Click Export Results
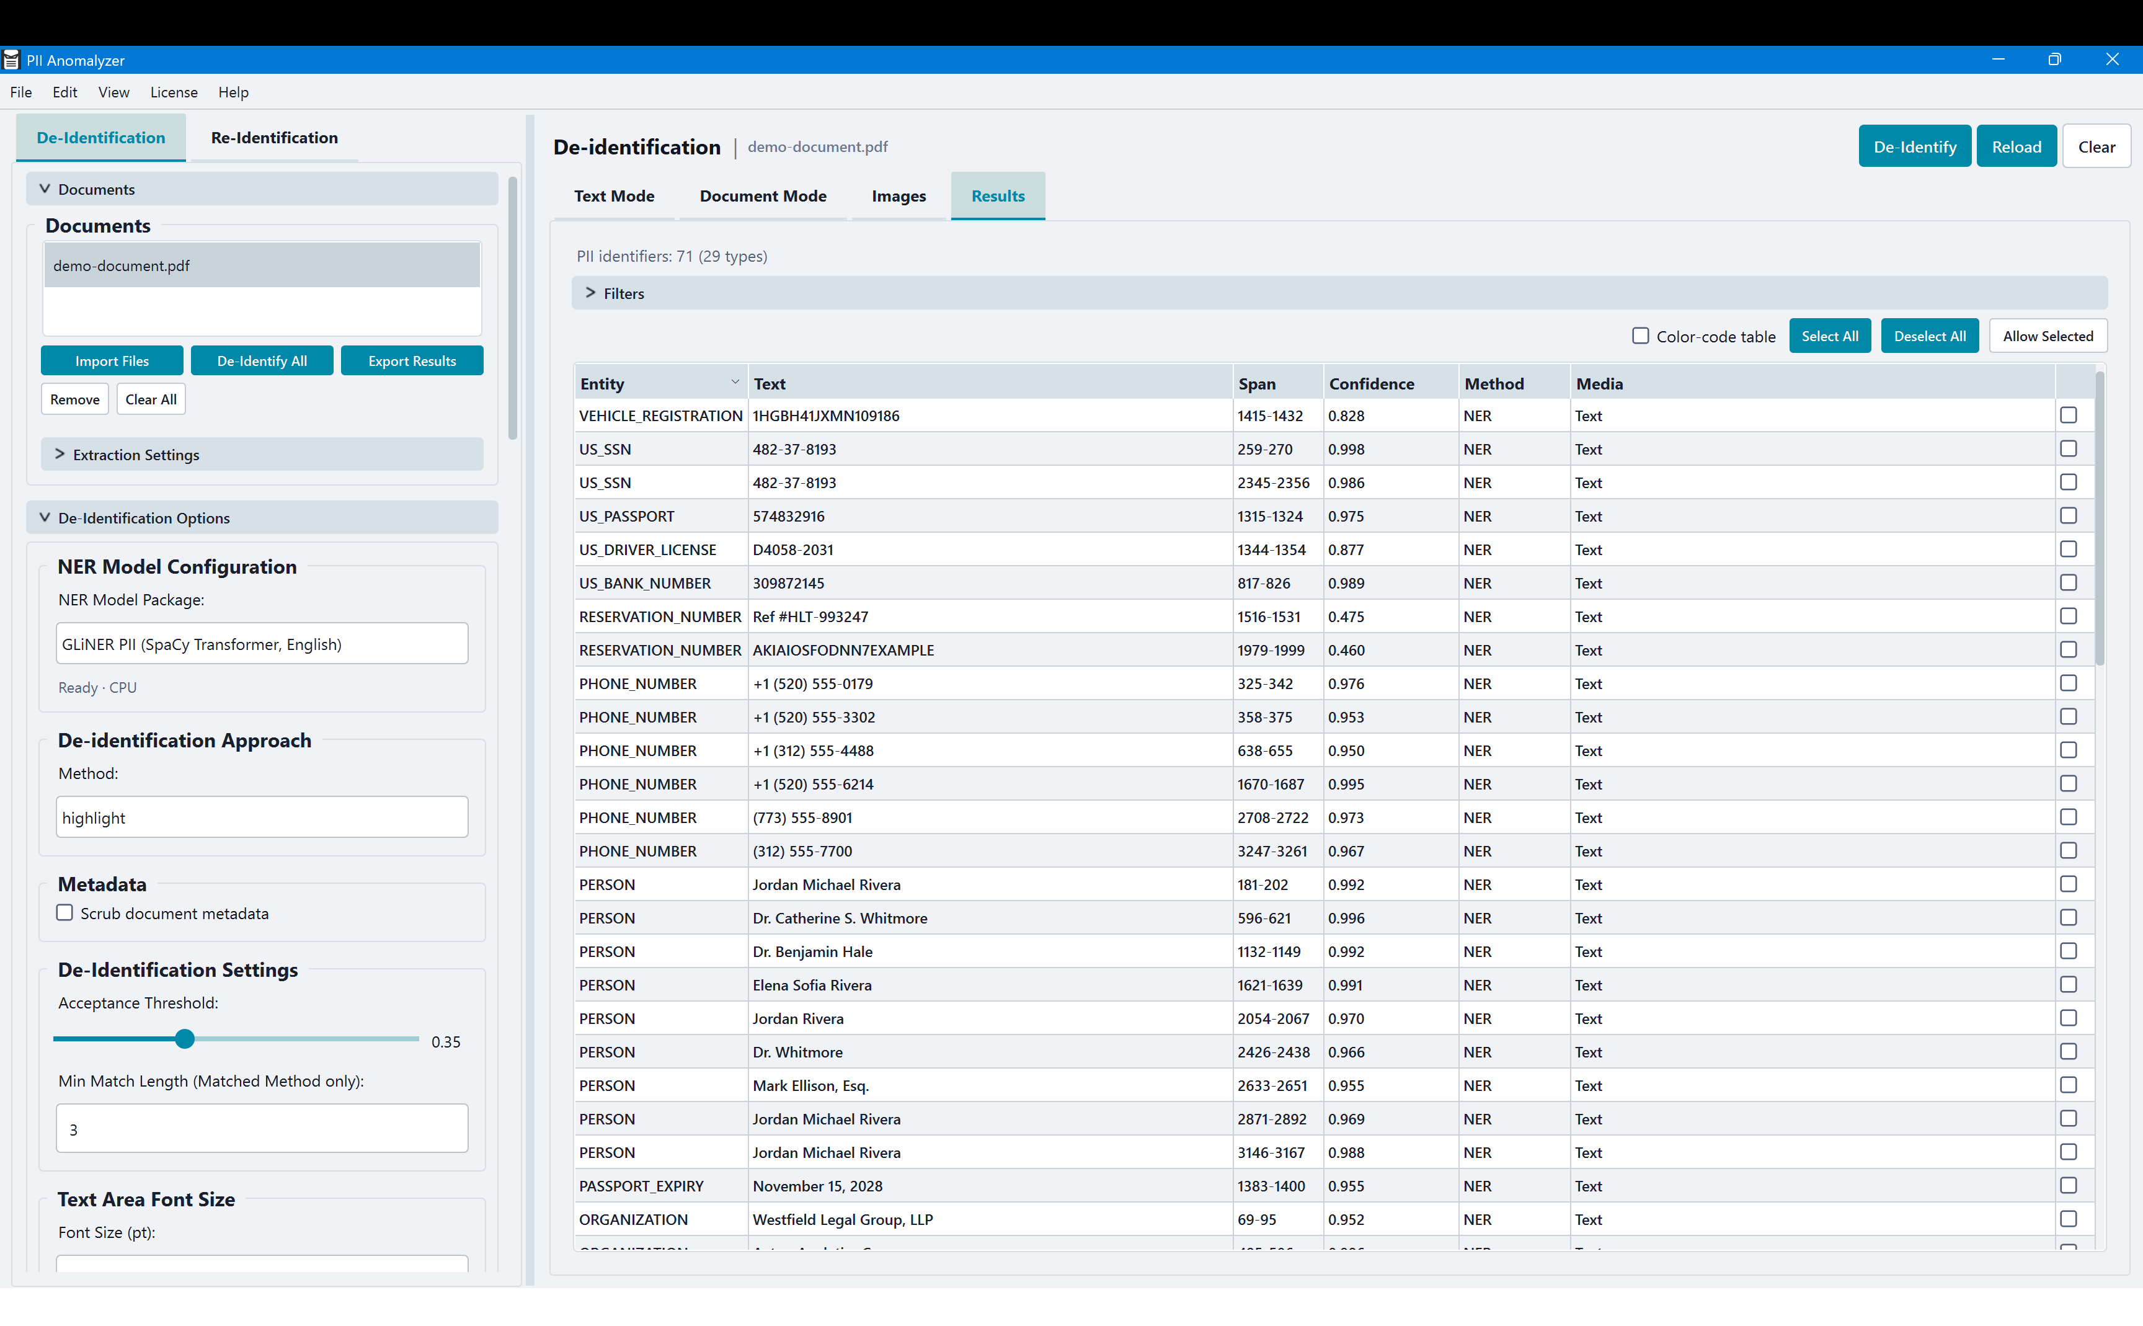 pos(412,360)
